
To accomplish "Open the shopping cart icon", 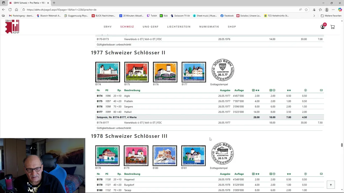I will pos(332,27).
